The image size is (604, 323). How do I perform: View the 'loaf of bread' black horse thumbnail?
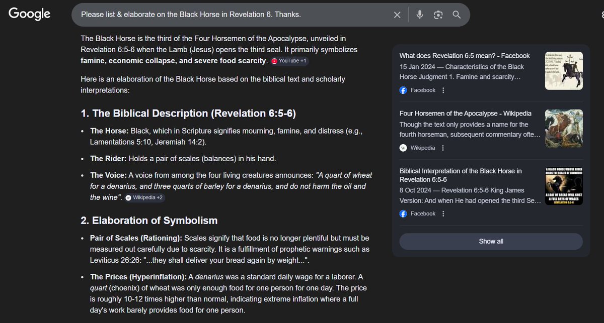tap(564, 186)
